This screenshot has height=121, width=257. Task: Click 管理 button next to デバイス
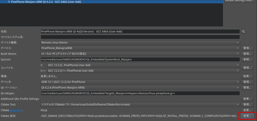pyautogui.click(x=247, y=48)
